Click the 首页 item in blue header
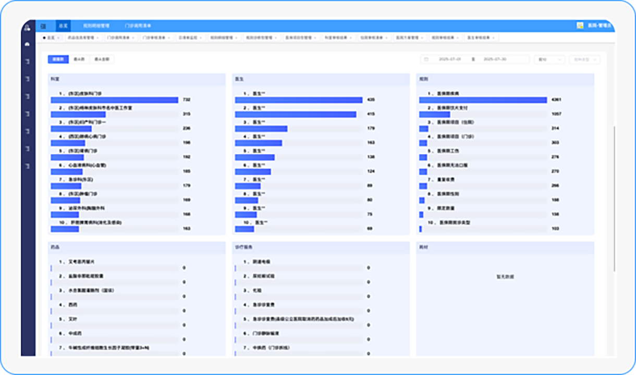This screenshot has height=375, width=636. [63, 26]
